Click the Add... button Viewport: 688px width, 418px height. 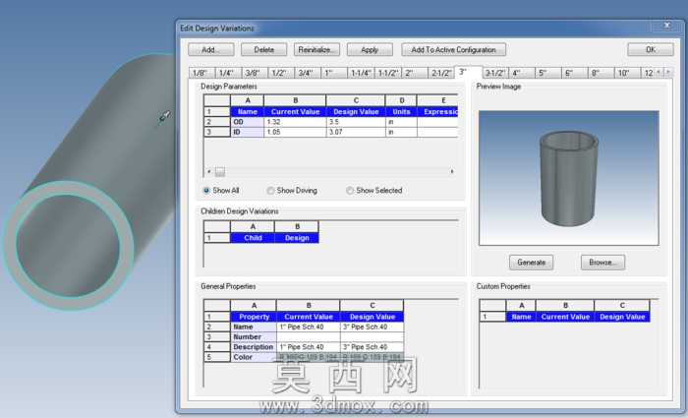211,49
